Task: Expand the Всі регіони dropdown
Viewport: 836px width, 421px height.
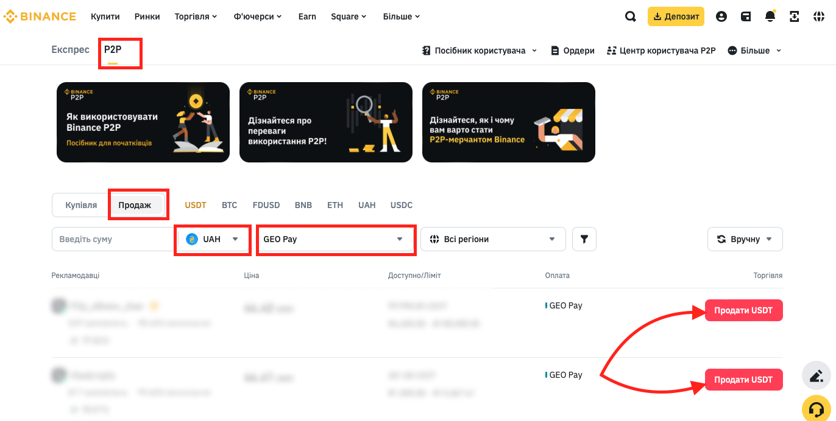Action: [x=493, y=239]
